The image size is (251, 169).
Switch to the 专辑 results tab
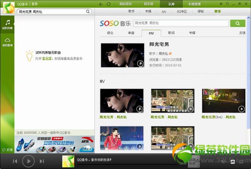[192, 33]
